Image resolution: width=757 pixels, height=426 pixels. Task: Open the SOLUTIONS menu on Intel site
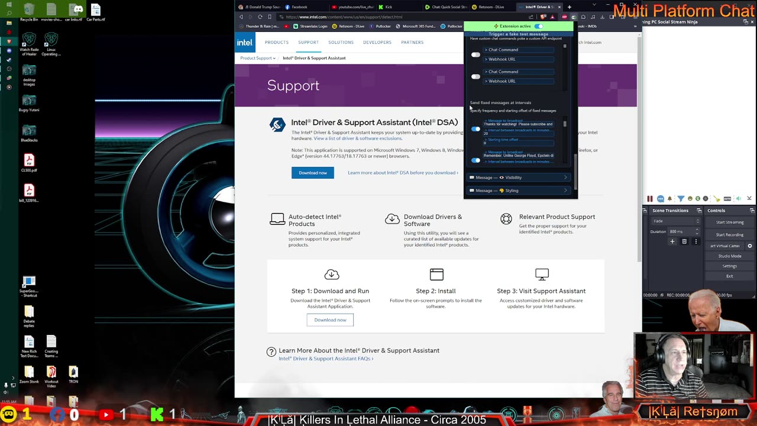(341, 42)
